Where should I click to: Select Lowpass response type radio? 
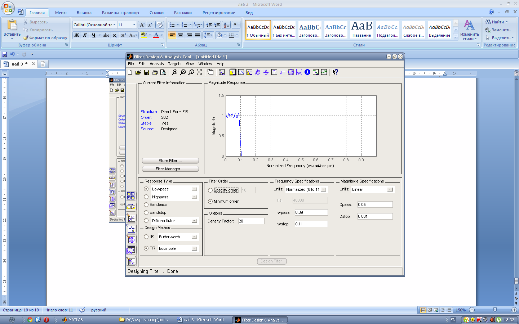pos(146,189)
